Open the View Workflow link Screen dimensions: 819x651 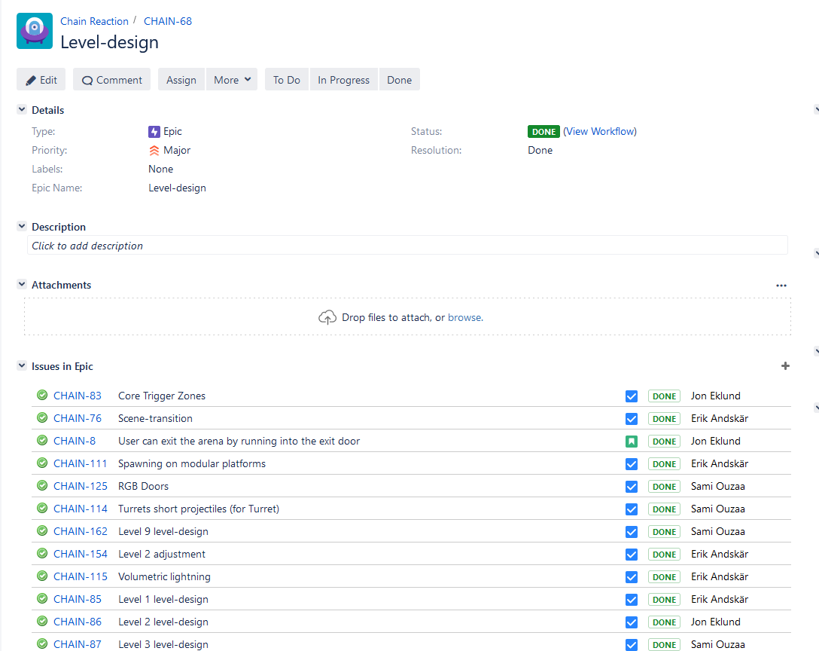pyautogui.click(x=600, y=132)
